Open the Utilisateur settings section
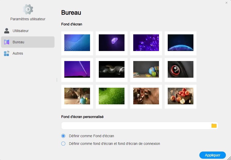This screenshot has height=160, width=231. pos(28,31)
